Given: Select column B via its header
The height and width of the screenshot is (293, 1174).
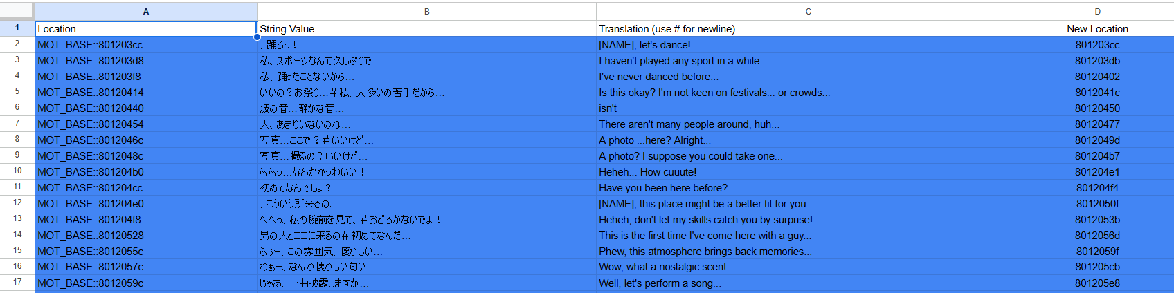Looking at the screenshot, I should point(426,11).
